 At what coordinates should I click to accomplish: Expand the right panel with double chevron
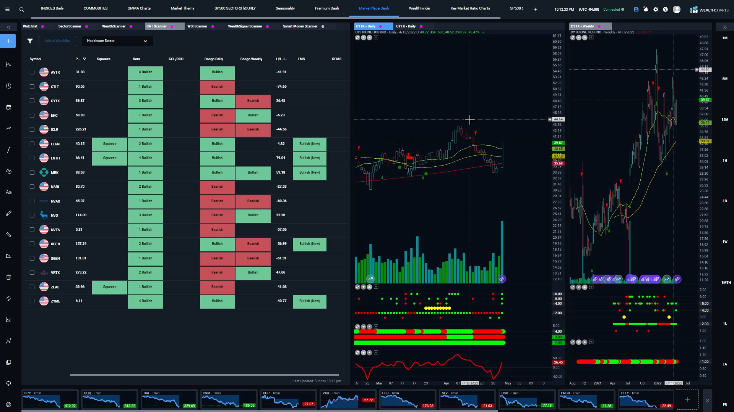coord(725,27)
